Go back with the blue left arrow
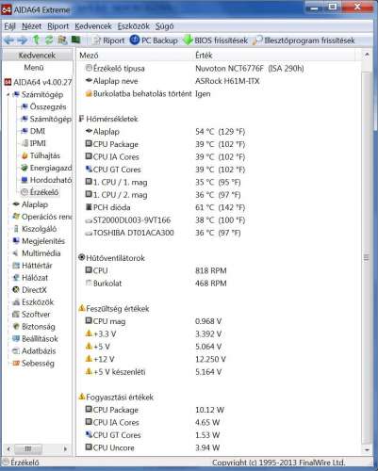Screen dimensions: 378x471 click(x=9, y=41)
